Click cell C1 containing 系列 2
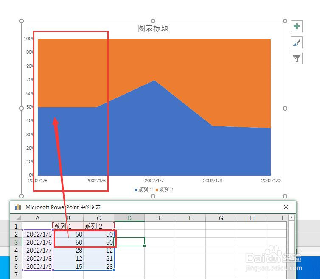This screenshot has width=320, height=279. click(x=99, y=226)
